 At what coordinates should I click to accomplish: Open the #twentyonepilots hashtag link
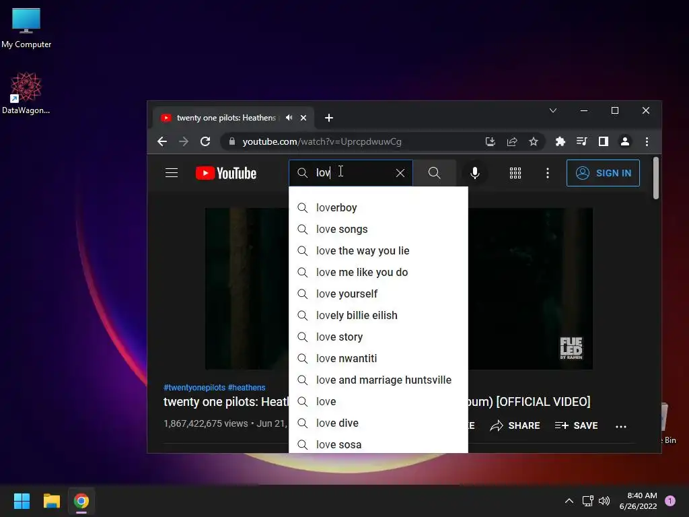tap(194, 387)
